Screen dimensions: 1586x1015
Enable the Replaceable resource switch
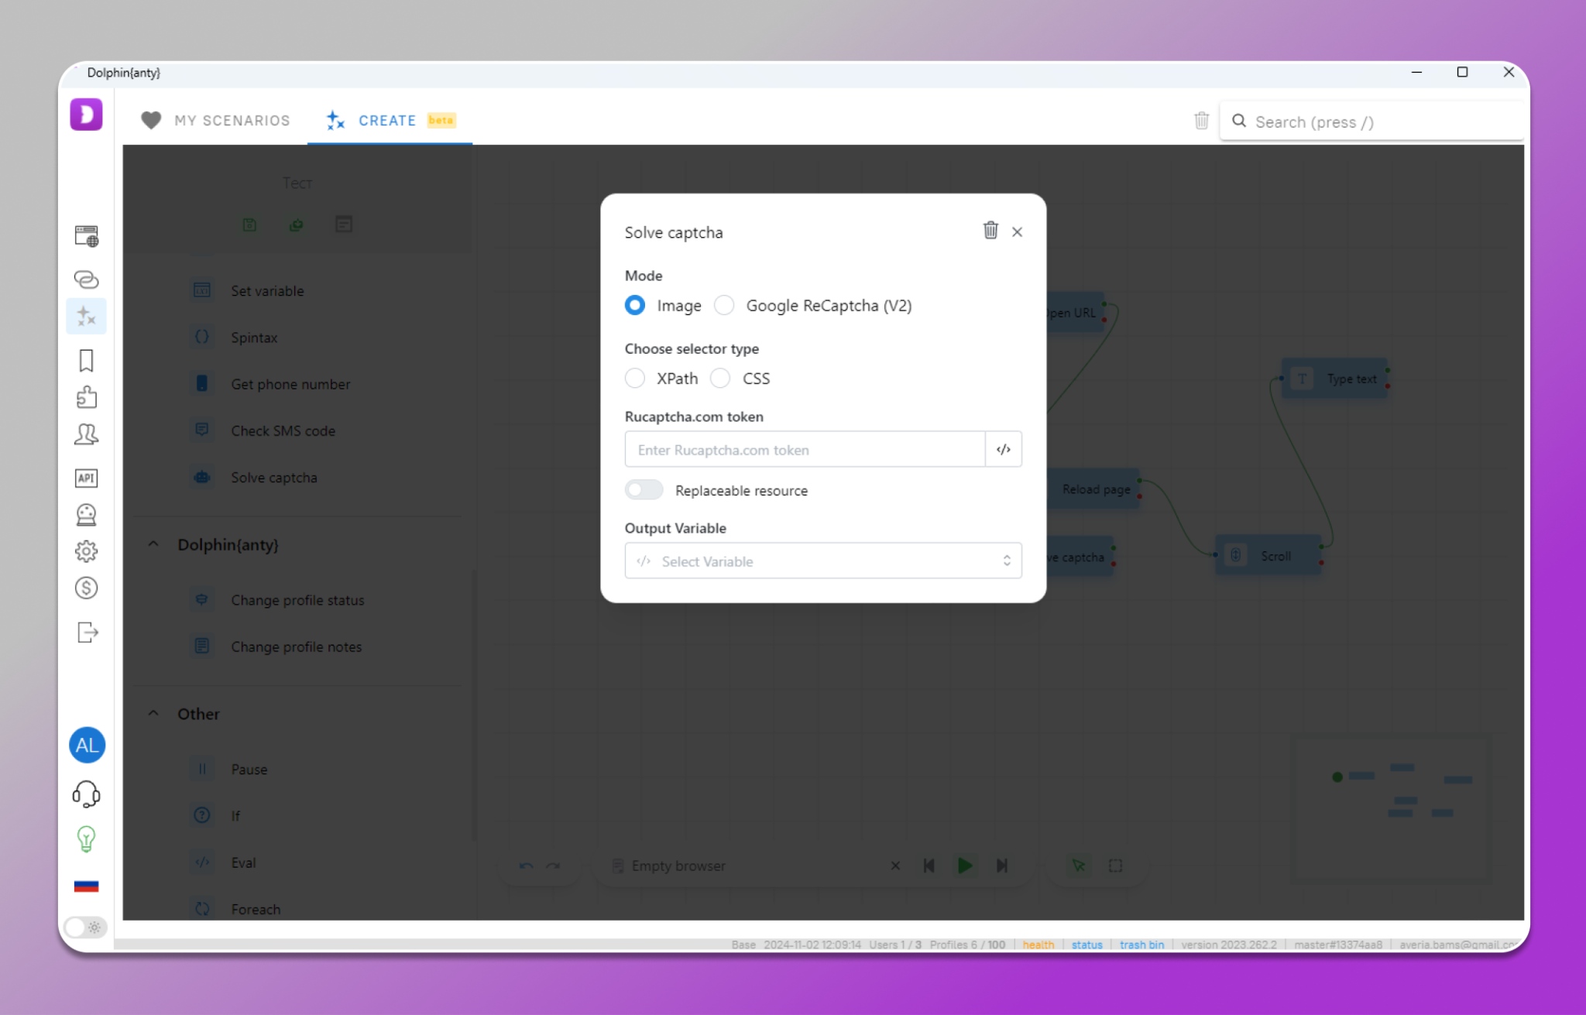(x=644, y=490)
